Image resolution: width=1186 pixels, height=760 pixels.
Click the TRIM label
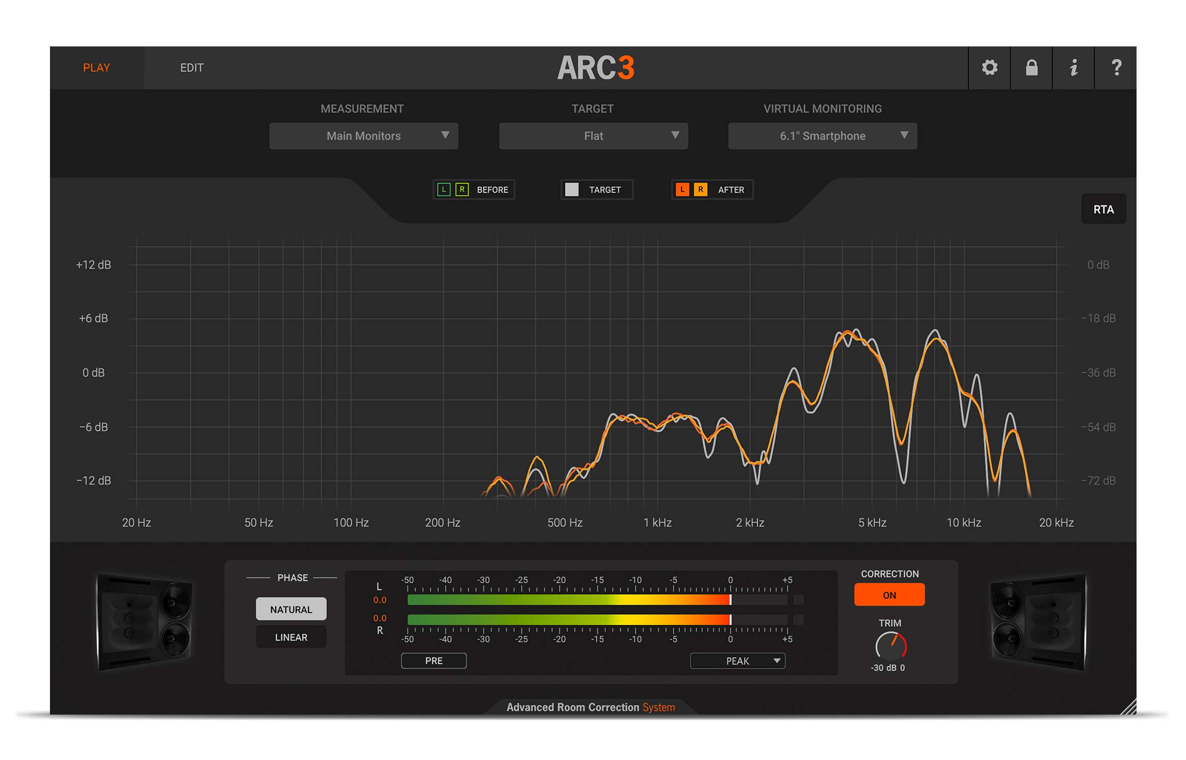[890, 623]
